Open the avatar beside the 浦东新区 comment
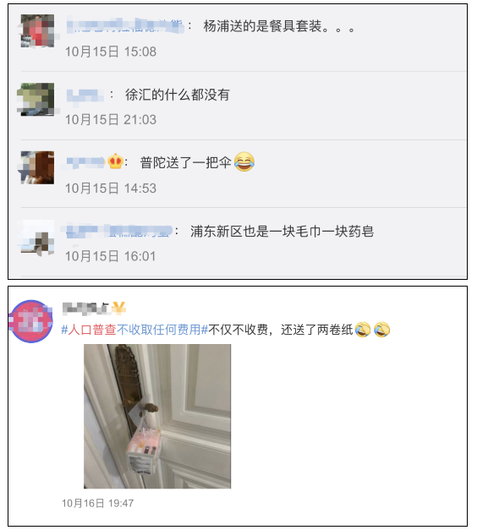Screen dimensions: 477x530 37,237
